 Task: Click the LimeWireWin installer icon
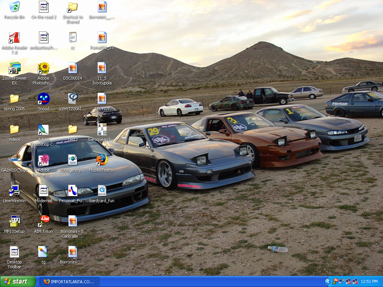[14, 191]
